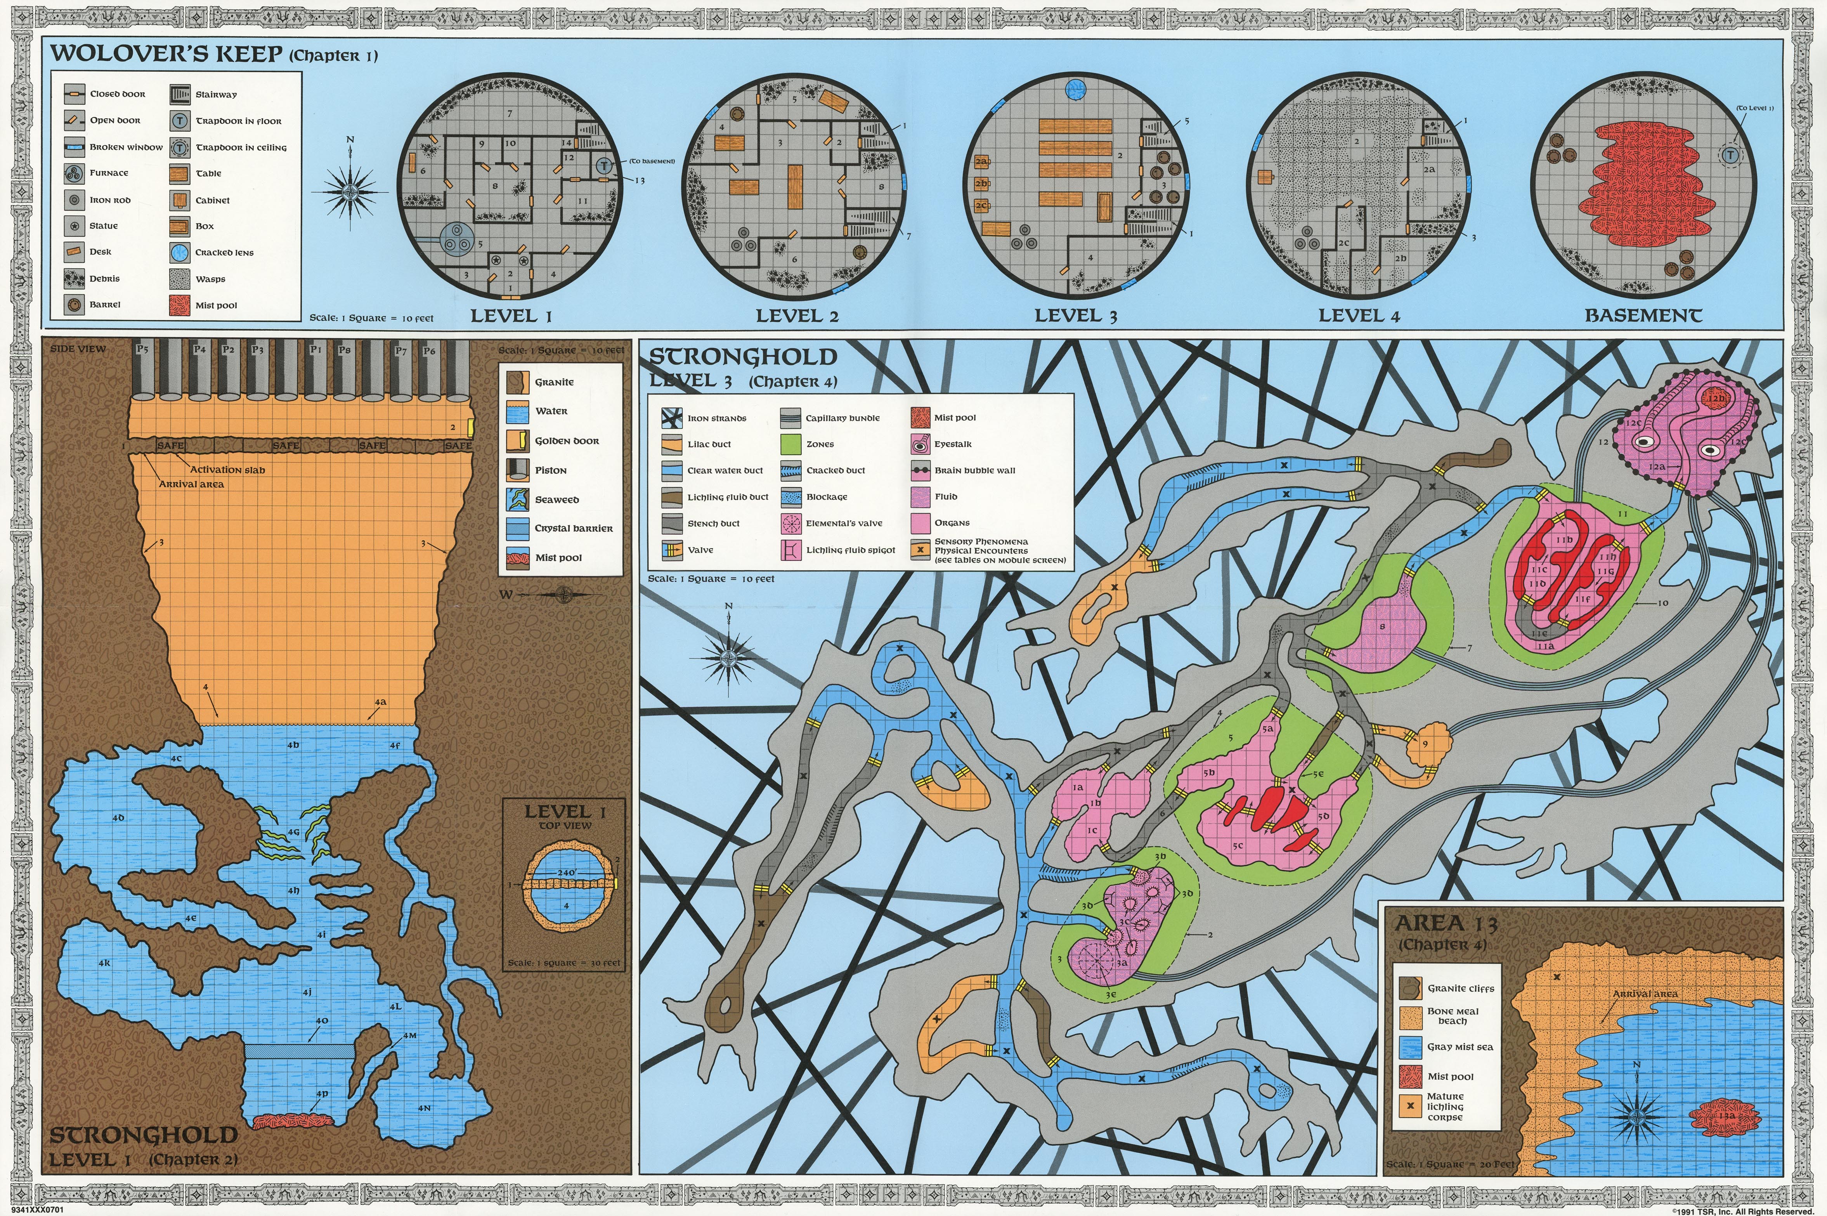This screenshot has width=1827, height=1216.
Task: Click the "BASEMENT" label
Action: click(1643, 316)
